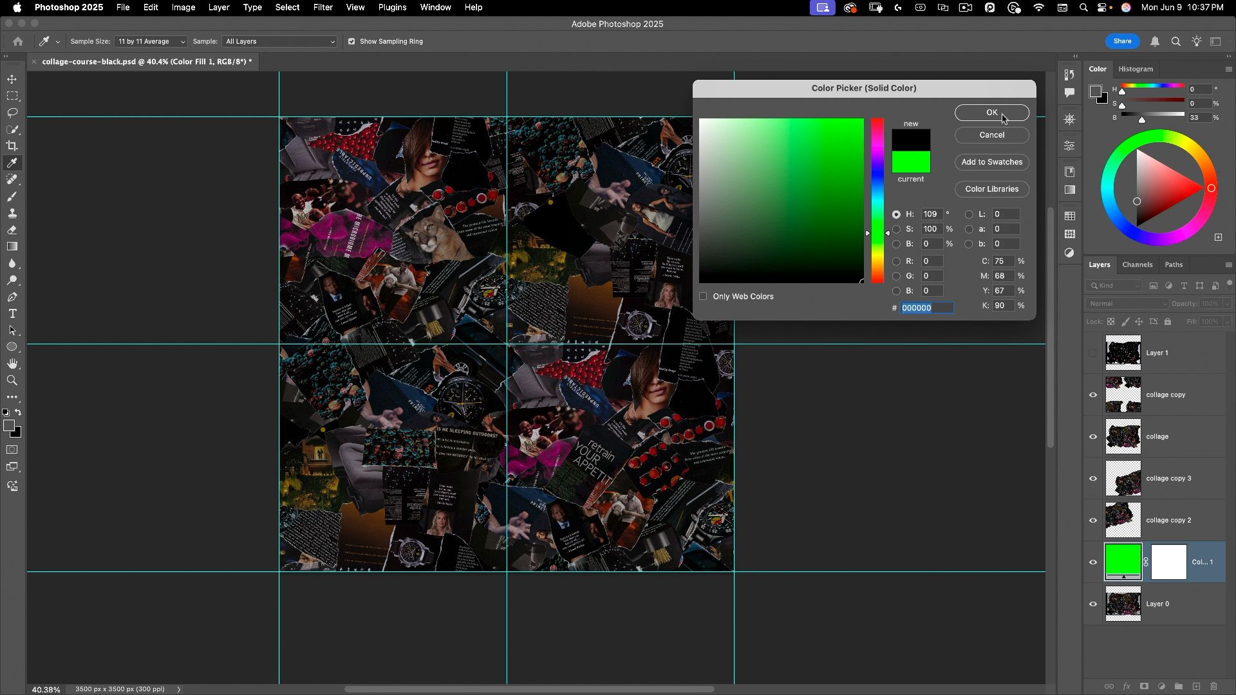Select the Hand tool
Screen dimensions: 1236x695
tap(12, 364)
